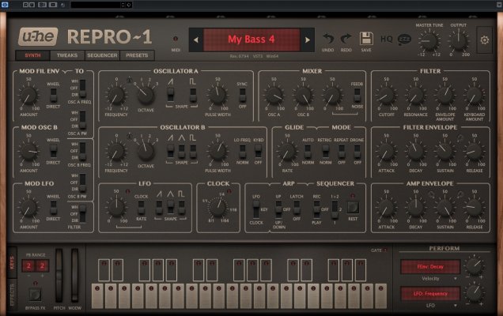The height and width of the screenshot is (316, 503).
Task: Select Oscillator A sawtooth shape switch
Action: (x=171, y=95)
